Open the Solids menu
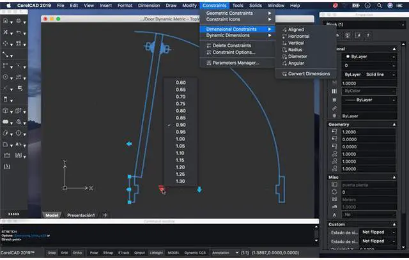Image resolution: width=409 pixels, height=260 pixels. (256, 6)
